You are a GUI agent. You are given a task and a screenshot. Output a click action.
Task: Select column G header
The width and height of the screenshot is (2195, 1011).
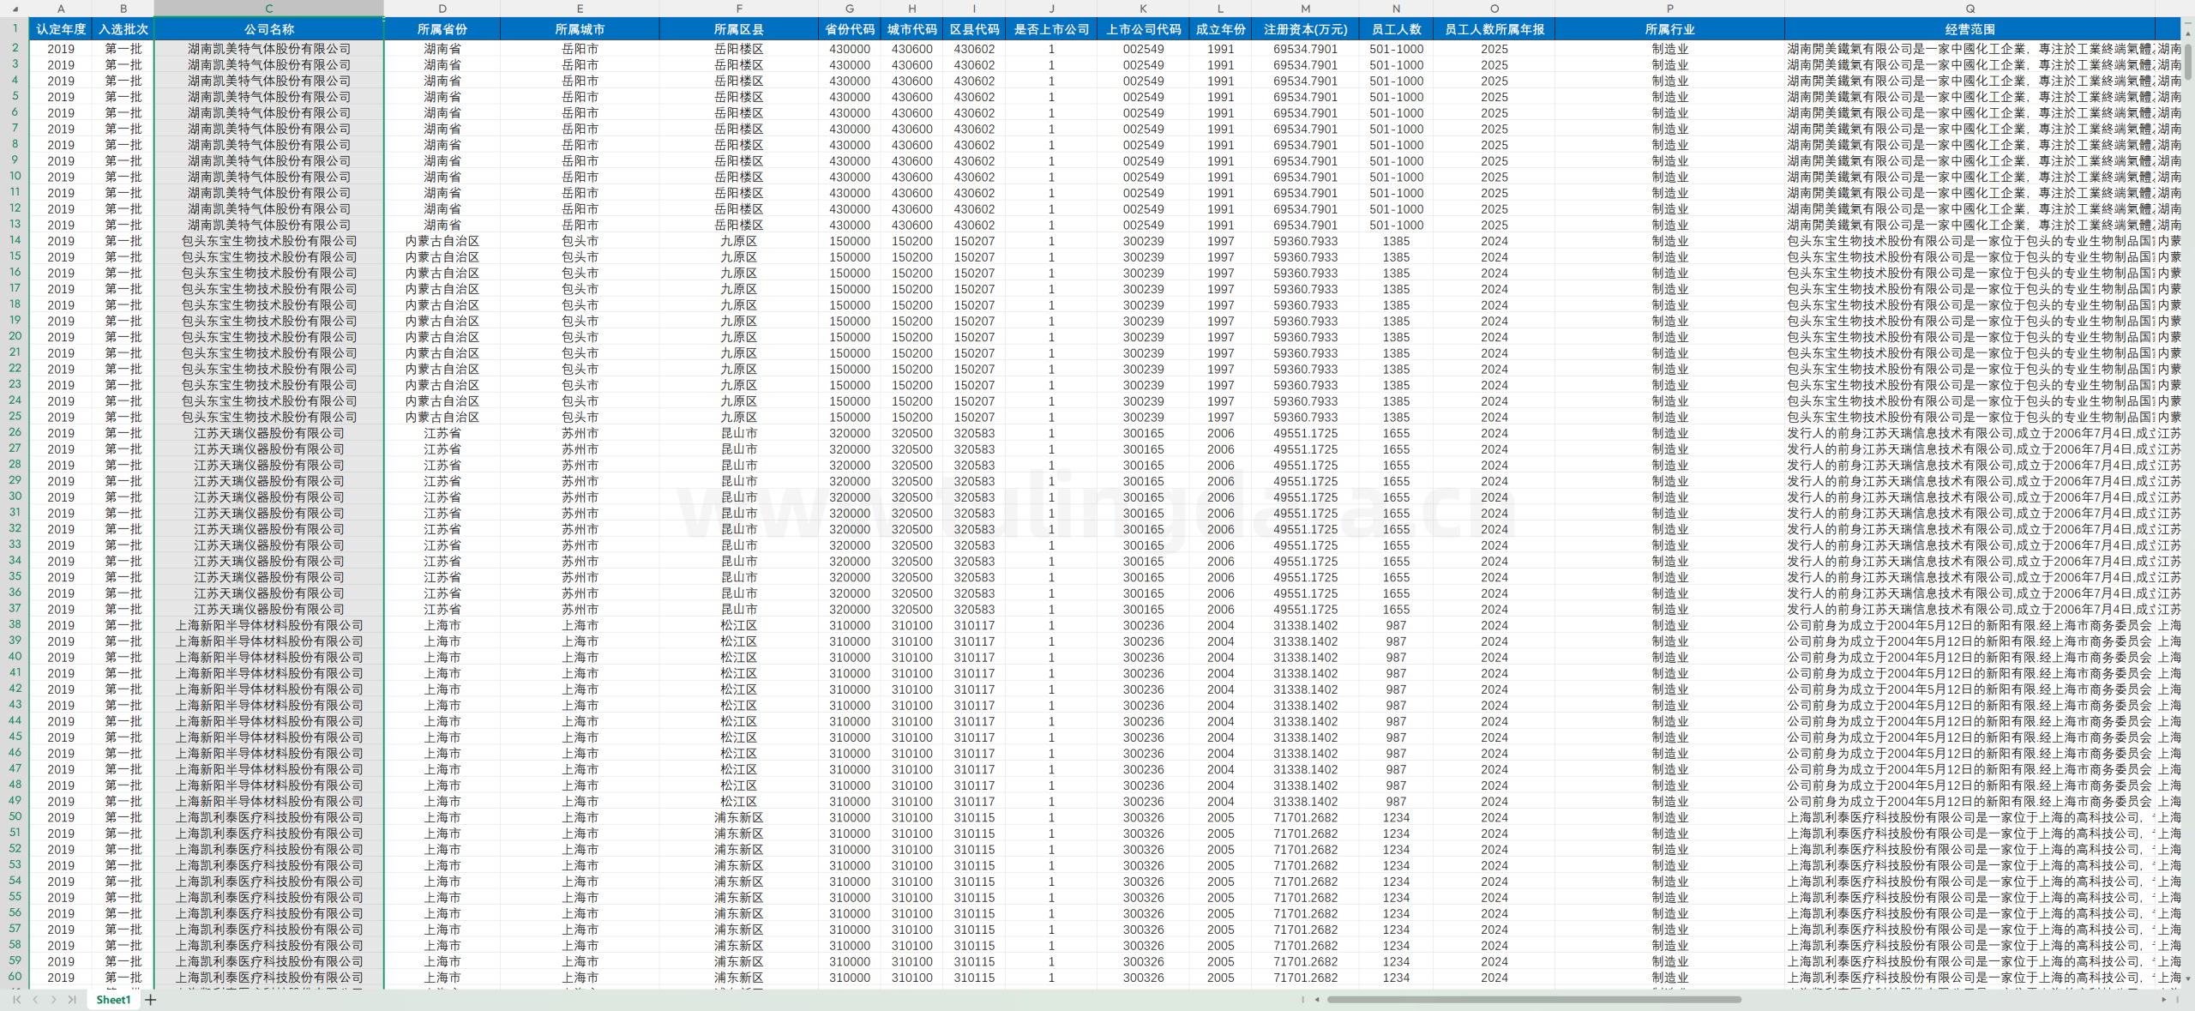coord(850,9)
